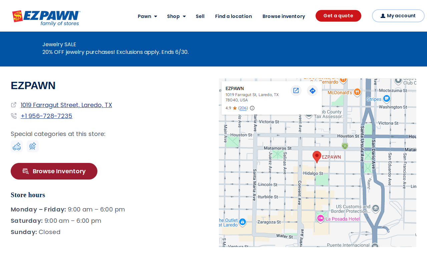The width and height of the screenshot is (427, 266).
Task: Expand the Pawn dropdown menu
Action: point(147,16)
